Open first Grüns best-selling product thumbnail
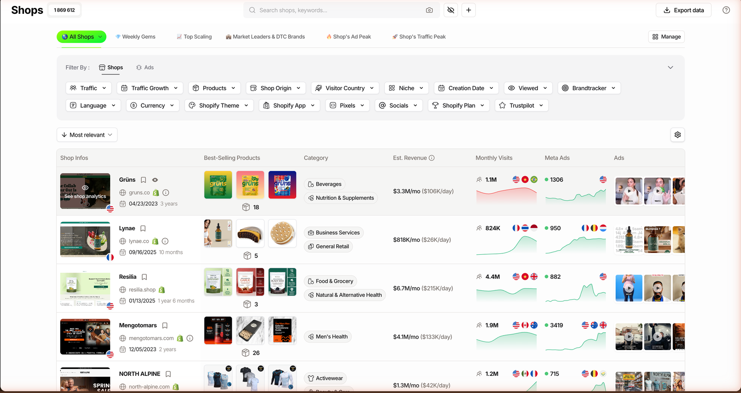Image resolution: width=741 pixels, height=393 pixels. (x=218, y=185)
